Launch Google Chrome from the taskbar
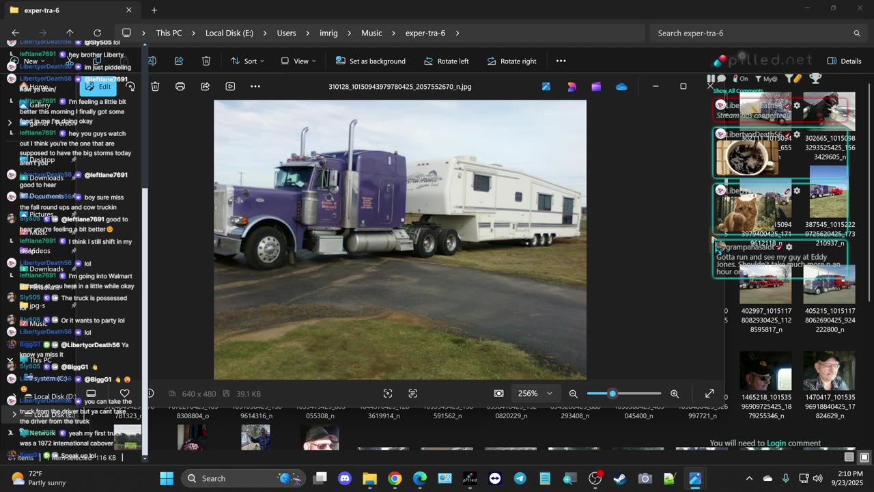 (395, 478)
